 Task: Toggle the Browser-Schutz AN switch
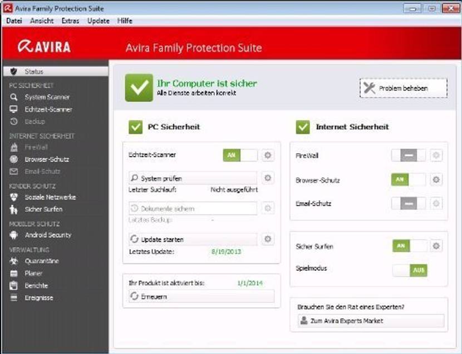(409, 180)
